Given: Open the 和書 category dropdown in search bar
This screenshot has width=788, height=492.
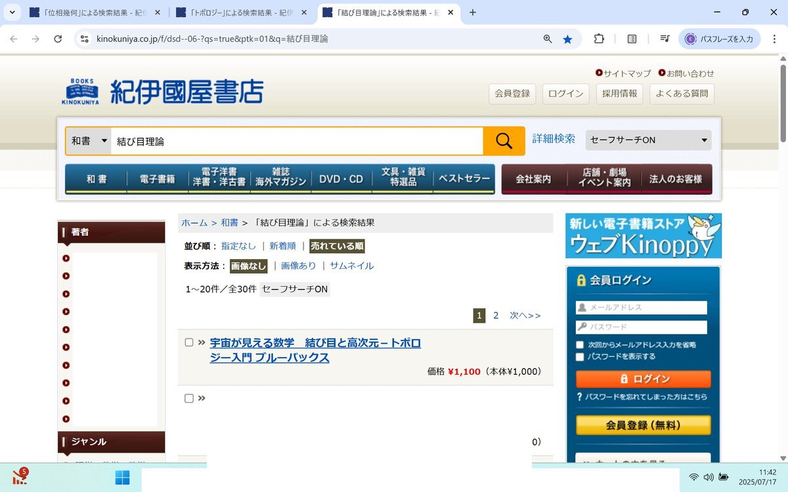Looking at the screenshot, I should [x=89, y=141].
